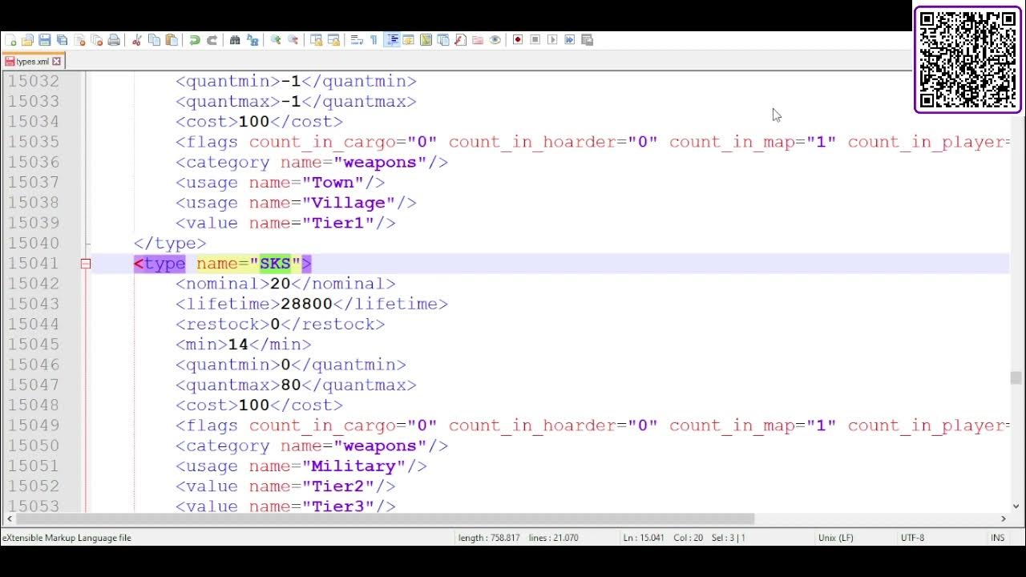
Task: Print the document via the printer icon
Action: 114,40
